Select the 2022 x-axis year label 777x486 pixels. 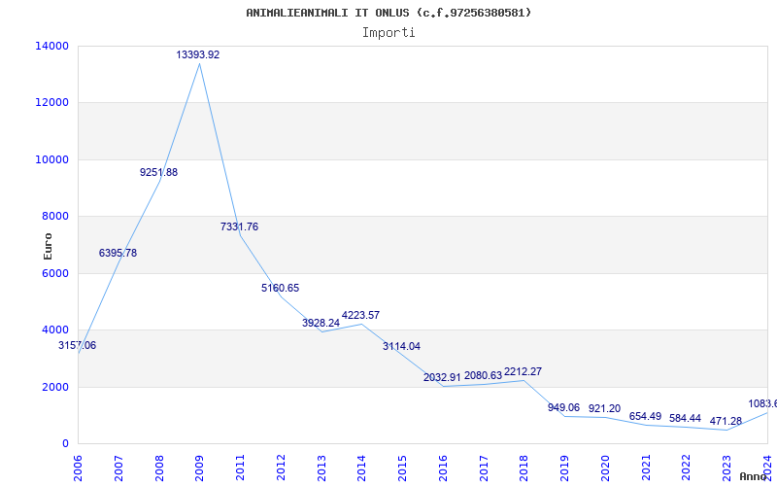click(687, 469)
